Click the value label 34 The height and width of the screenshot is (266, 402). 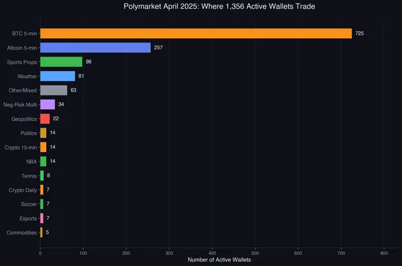click(61, 104)
